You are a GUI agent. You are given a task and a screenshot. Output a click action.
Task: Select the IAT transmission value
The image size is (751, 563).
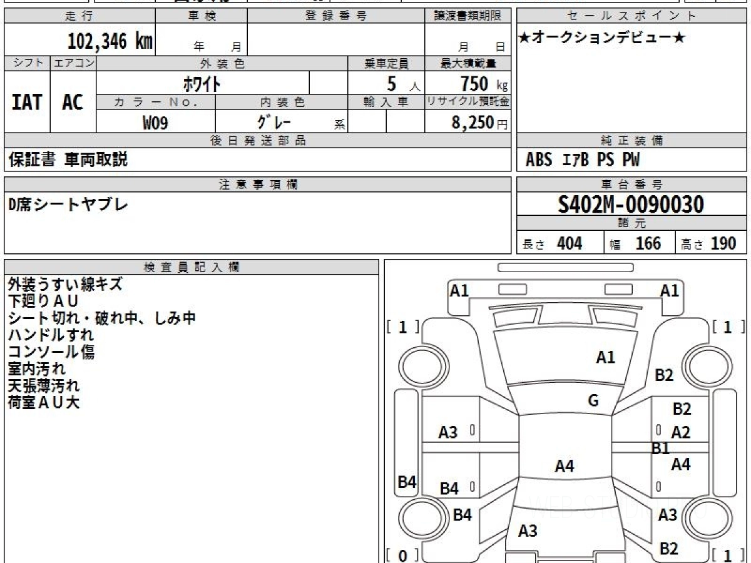point(27,102)
